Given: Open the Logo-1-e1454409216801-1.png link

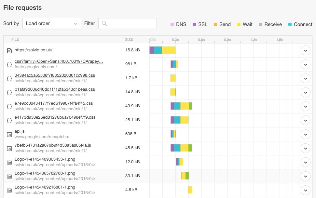Looking at the screenshot, I should [45, 187].
